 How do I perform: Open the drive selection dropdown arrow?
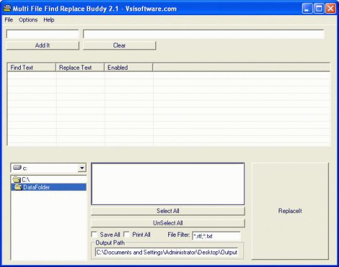point(82,168)
